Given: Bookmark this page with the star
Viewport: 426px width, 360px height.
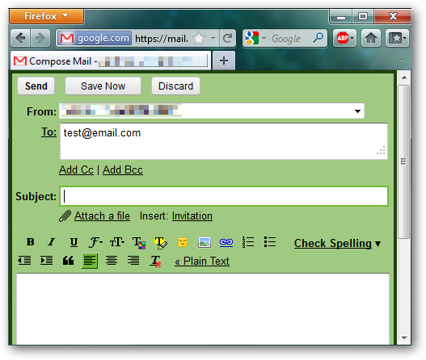Looking at the screenshot, I should [199, 38].
